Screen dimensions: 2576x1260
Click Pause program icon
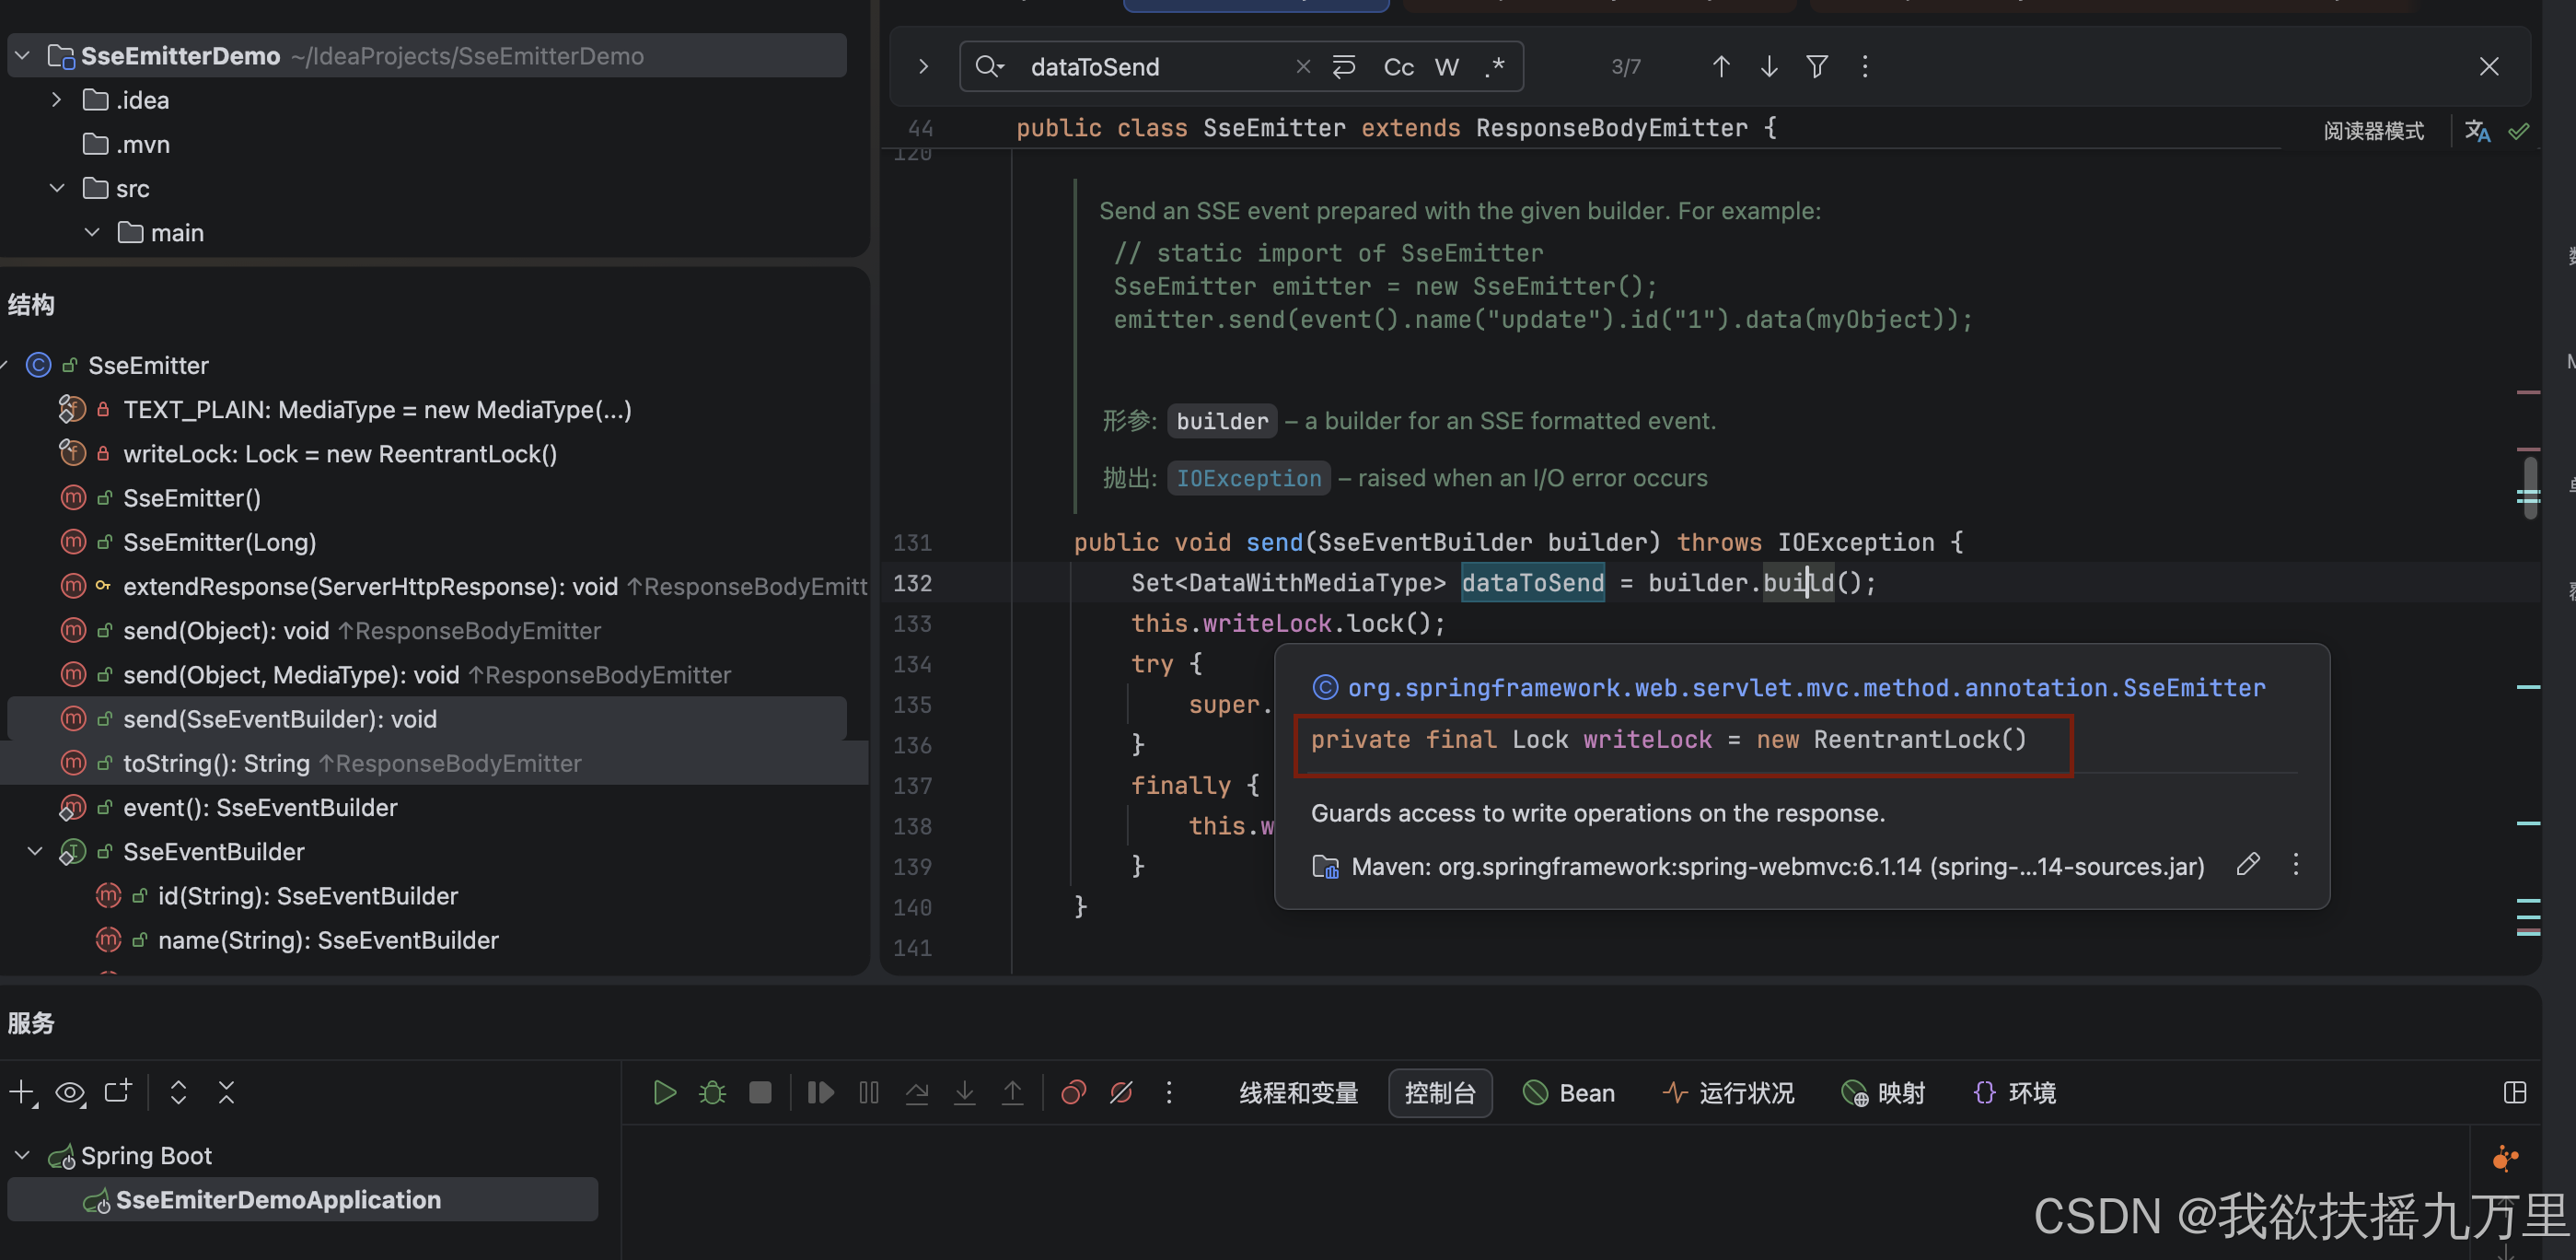[x=868, y=1091]
